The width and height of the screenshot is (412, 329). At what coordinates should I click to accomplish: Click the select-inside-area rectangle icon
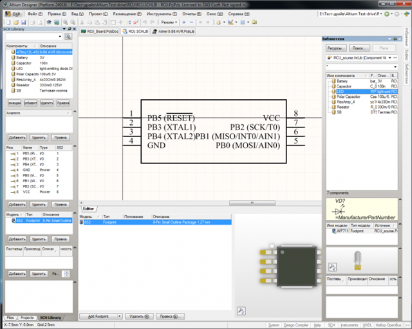tap(113, 23)
